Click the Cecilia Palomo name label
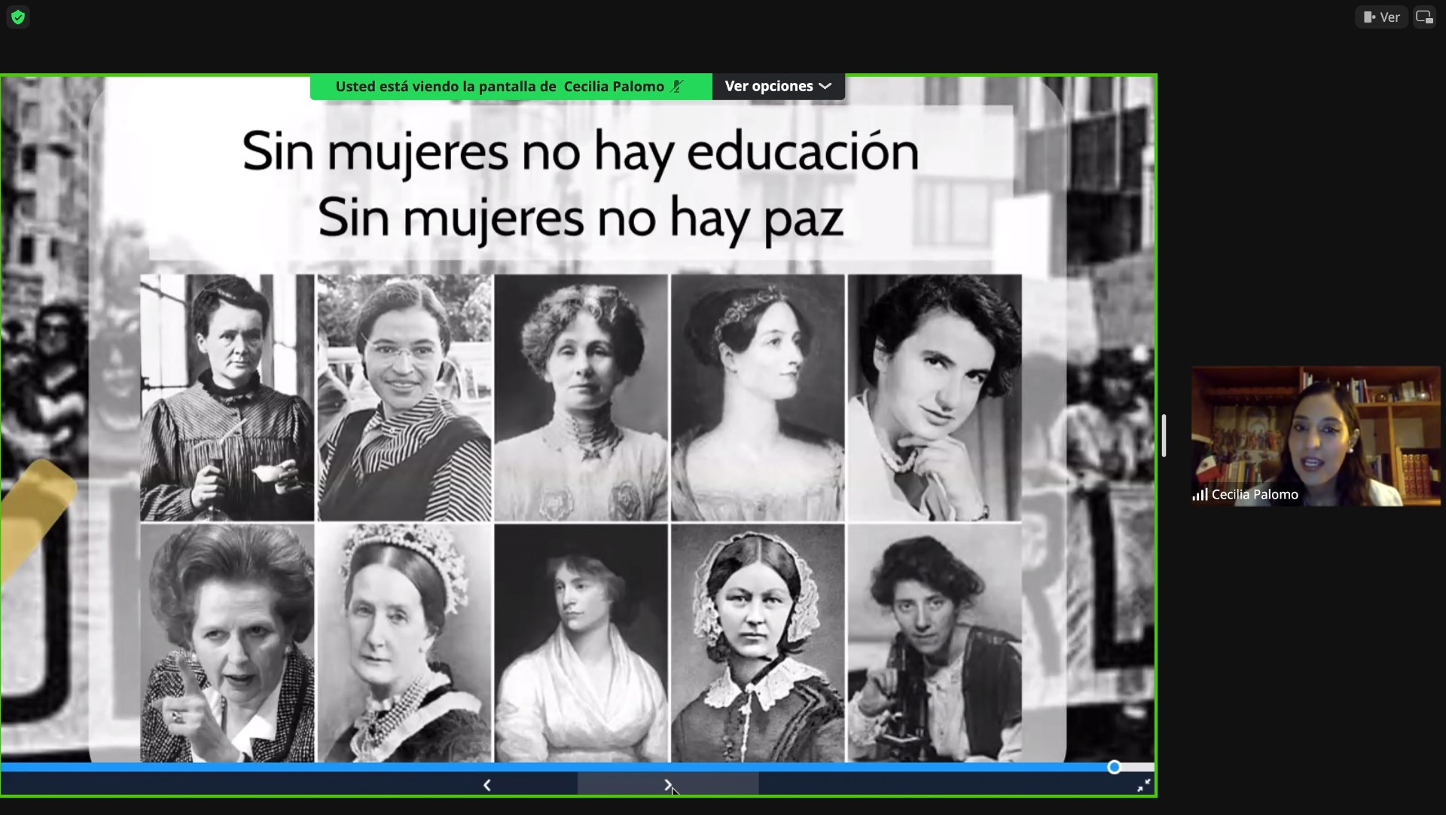The image size is (1446, 815). point(1255,494)
